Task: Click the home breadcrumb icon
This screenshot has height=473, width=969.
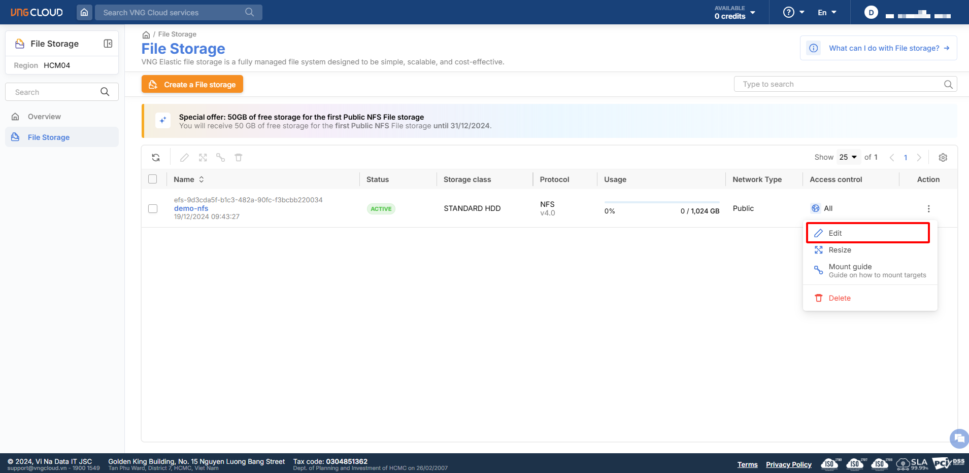Action: (x=146, y=34)
